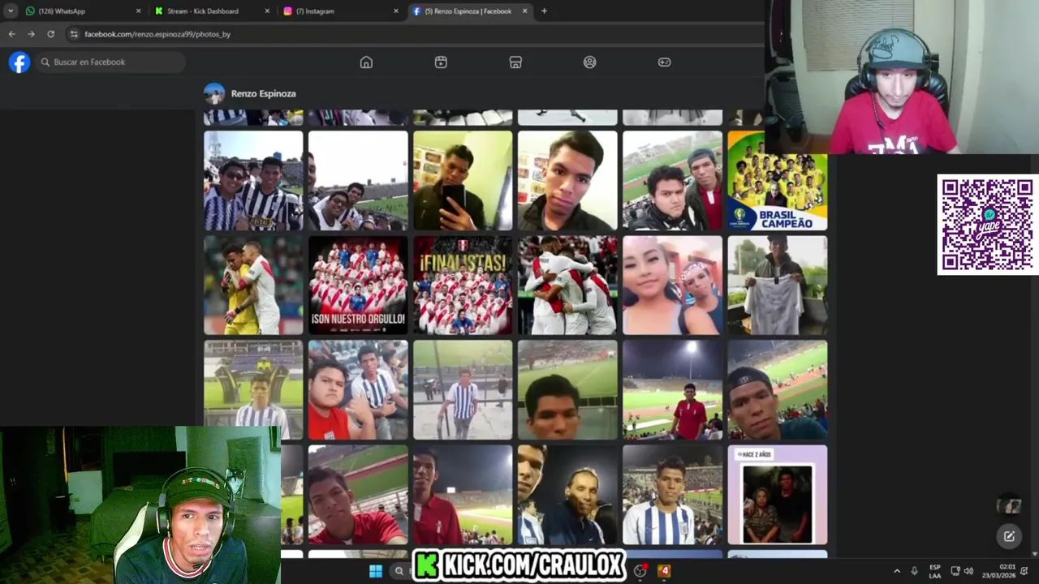Open the orange taskbar app with 4
This screenshot has height=584, width=1039.
click(664, 571)
